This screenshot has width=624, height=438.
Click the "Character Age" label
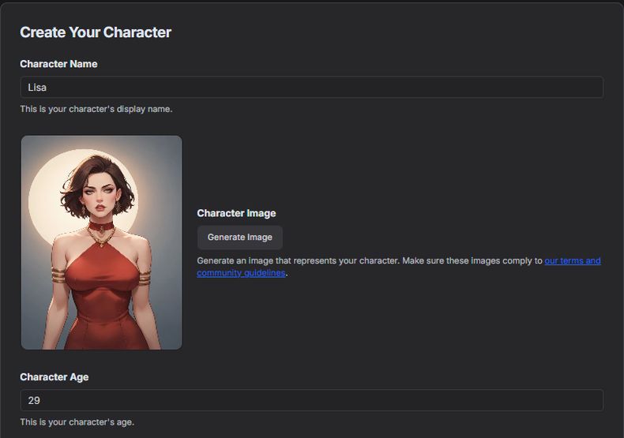(x=55, y=377)
